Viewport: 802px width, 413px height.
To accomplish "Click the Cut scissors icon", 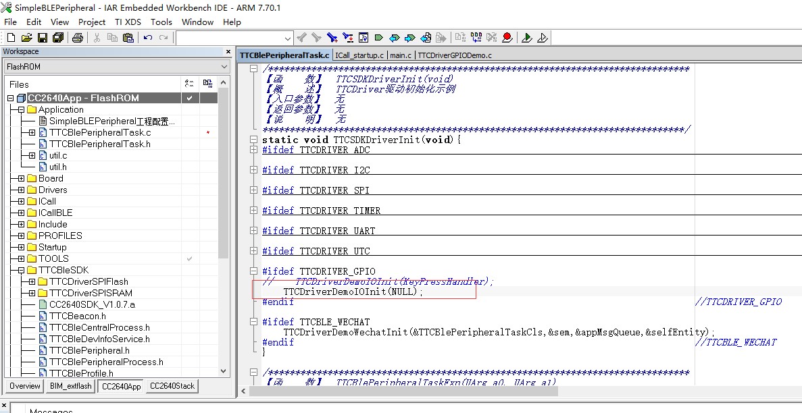I will [x=97, y=38].
